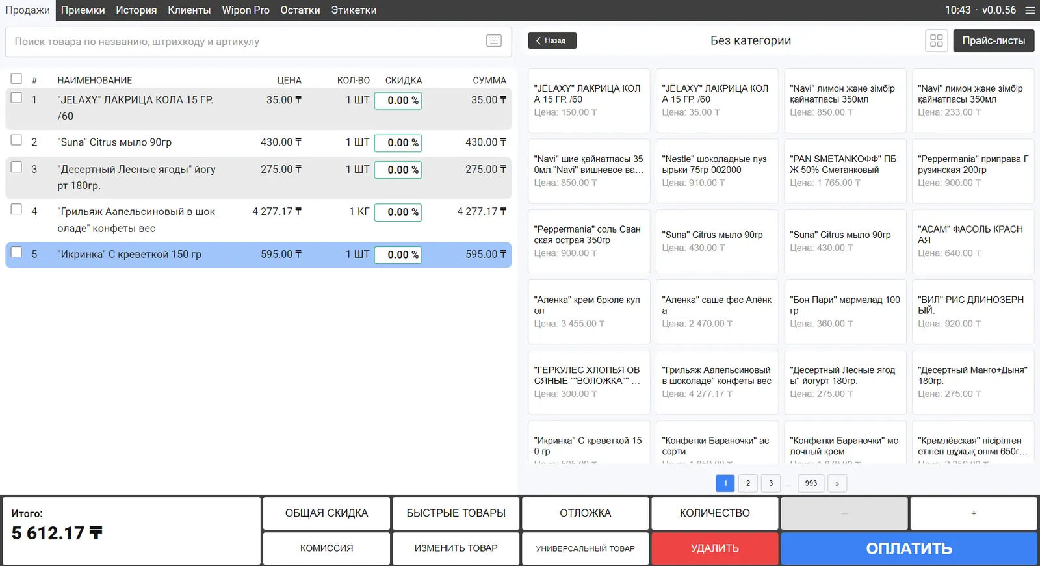Switch product grid view layout icon
The width and height of the screenshot is (1040, 566).
click(x=936, y=40)
